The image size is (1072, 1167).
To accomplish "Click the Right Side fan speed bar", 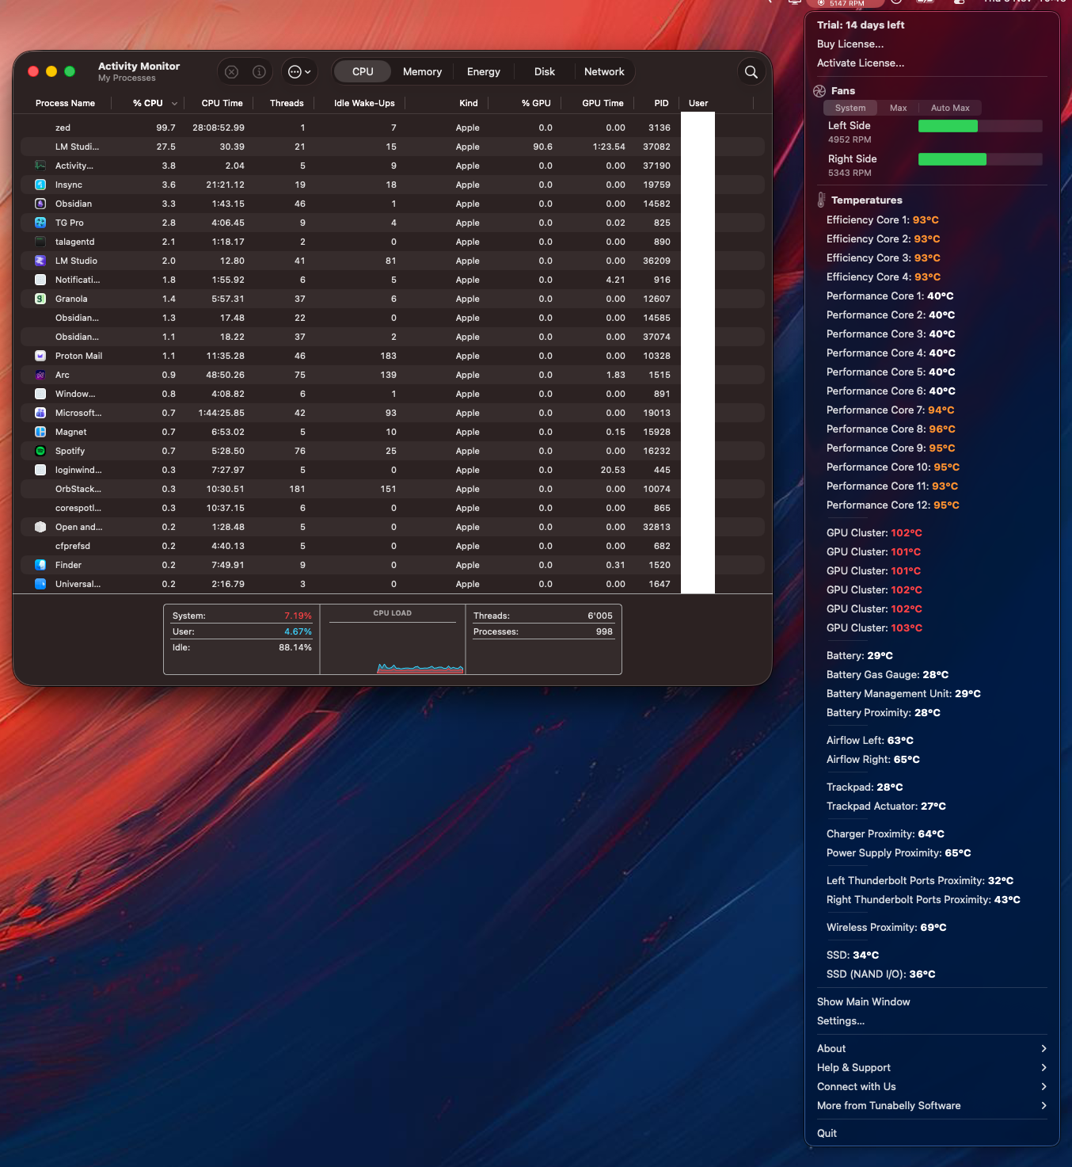I will (x=980, y=159).
